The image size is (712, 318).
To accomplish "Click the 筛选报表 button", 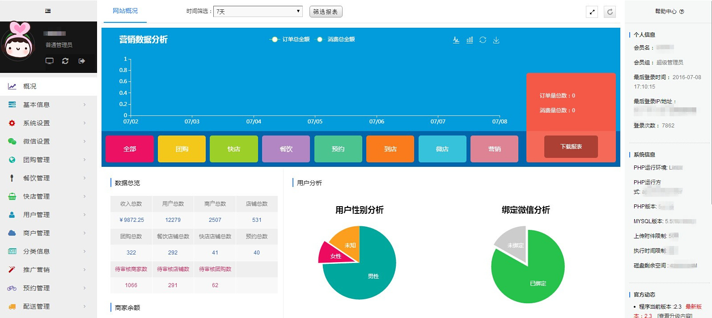I will click(326, 12).
